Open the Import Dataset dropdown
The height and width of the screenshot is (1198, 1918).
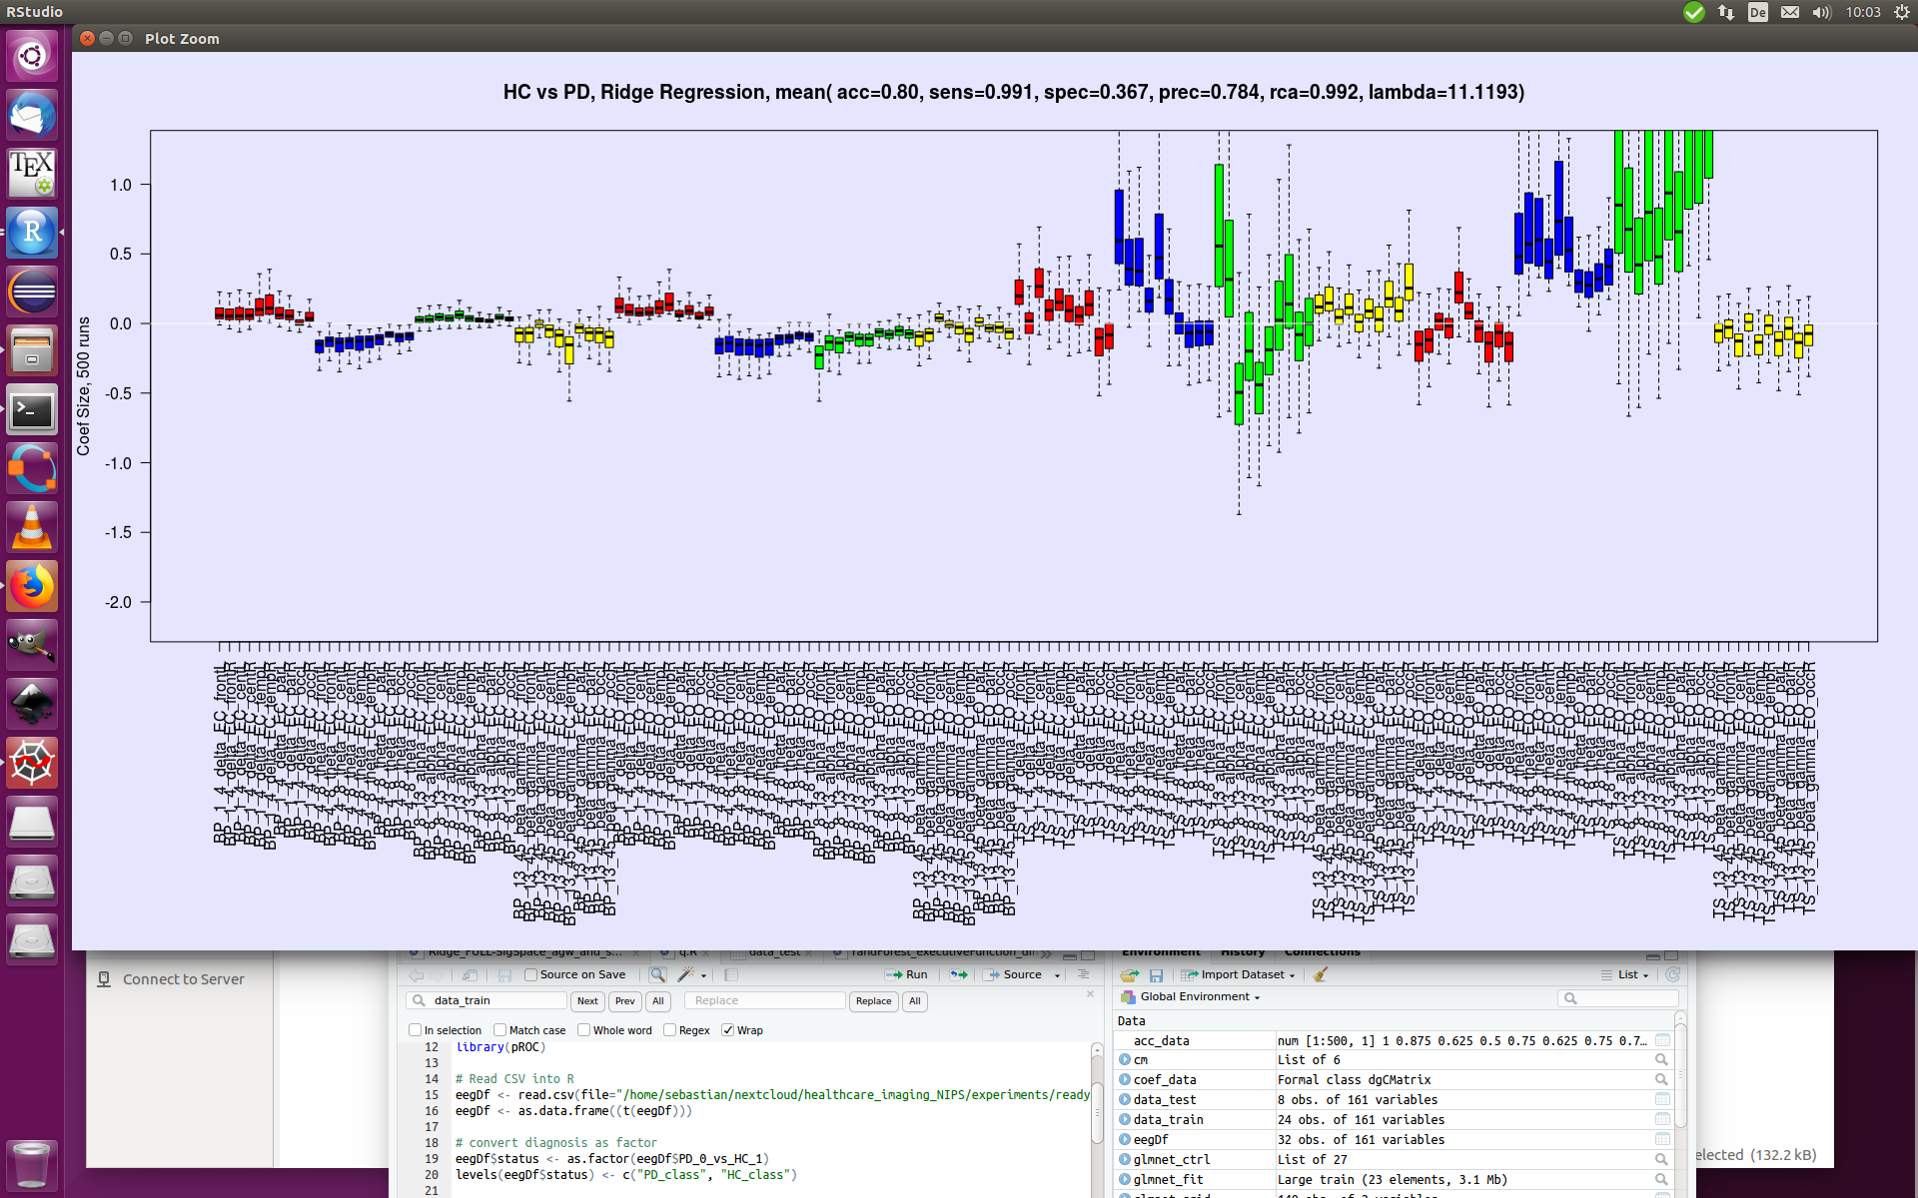click(x=1239, y=974)
